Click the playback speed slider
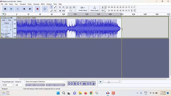 [x=111, y=82]
